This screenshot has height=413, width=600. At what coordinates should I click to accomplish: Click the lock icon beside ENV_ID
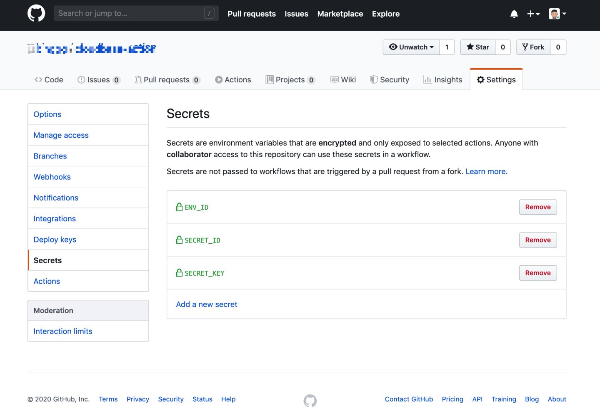click(179, 207)
